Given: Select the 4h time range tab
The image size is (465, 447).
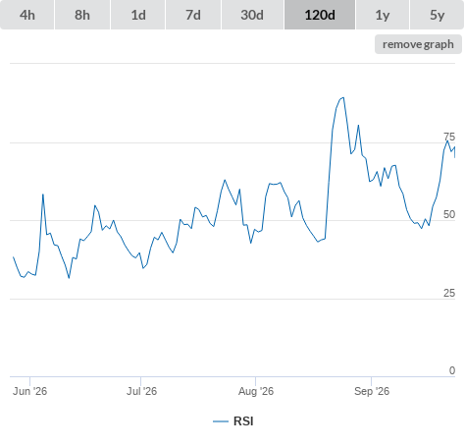Looking at the screenshot, I should point(27,15).
